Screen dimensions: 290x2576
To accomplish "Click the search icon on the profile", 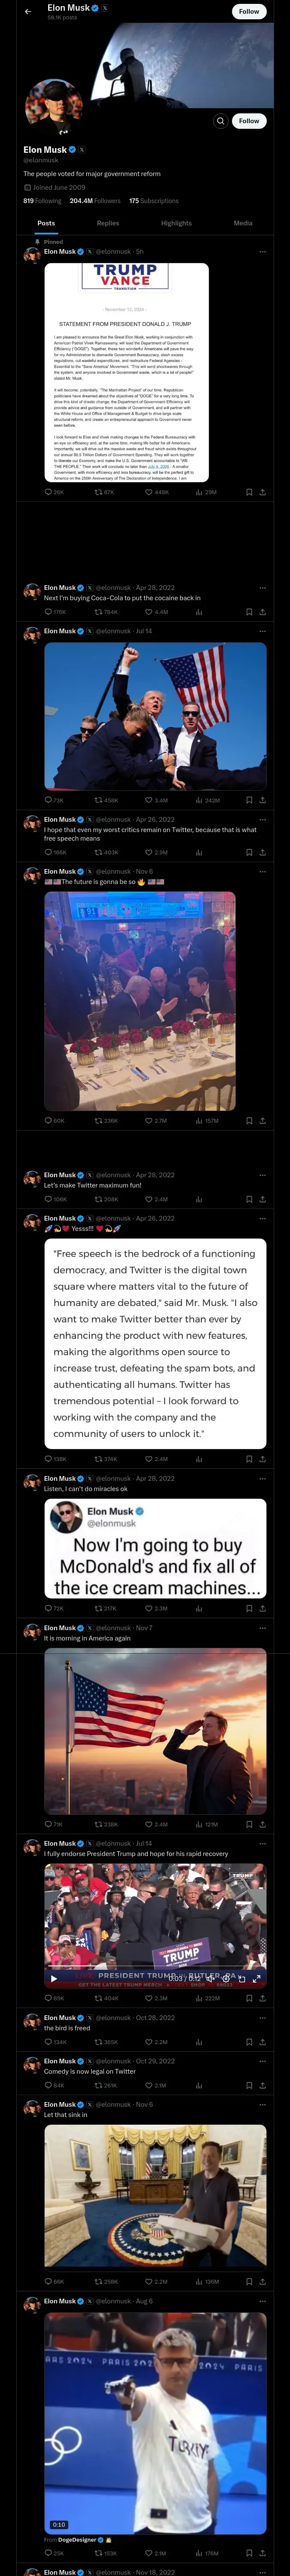I will (x=220, y=121).
